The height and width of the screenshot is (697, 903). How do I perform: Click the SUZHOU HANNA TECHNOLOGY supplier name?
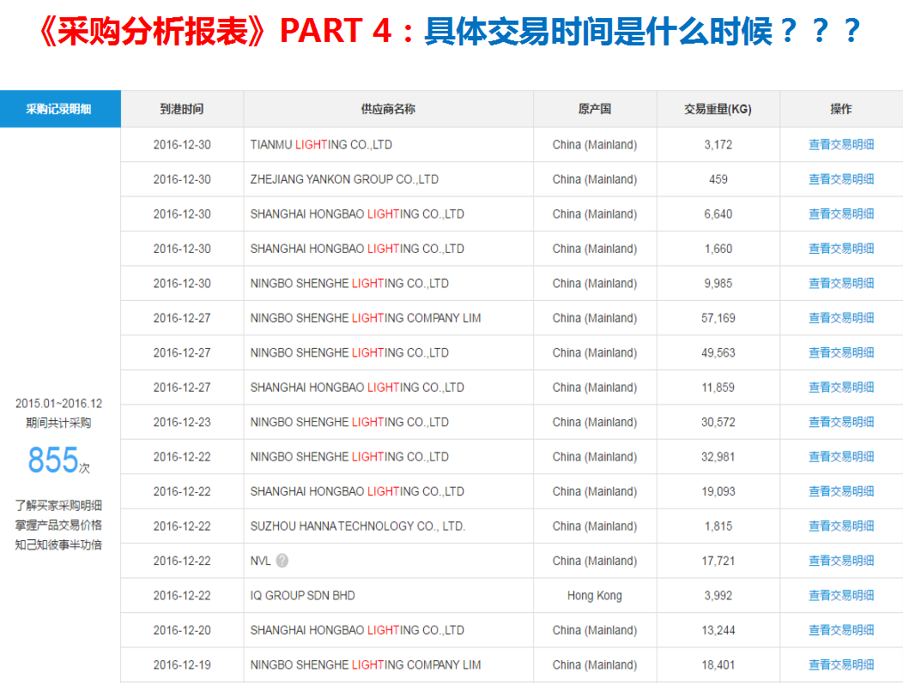[x=357, y=526]
